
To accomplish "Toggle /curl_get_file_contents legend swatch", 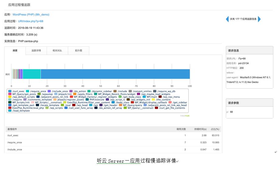I will (x=156, y=108).
